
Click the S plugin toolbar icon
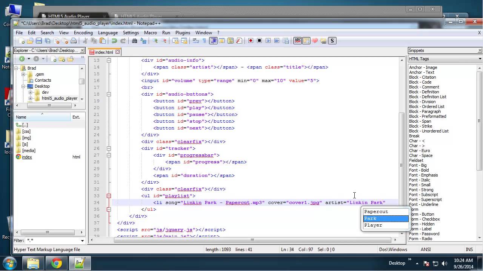332,41
